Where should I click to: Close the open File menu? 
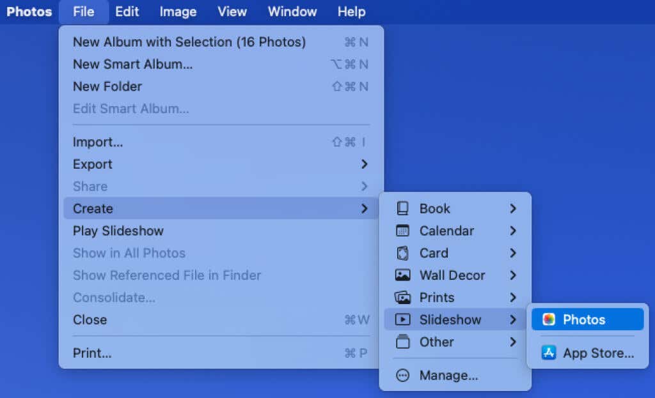84,11
